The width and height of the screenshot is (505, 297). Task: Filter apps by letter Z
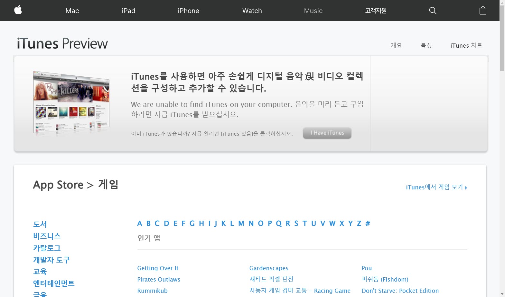coord(359,224)
